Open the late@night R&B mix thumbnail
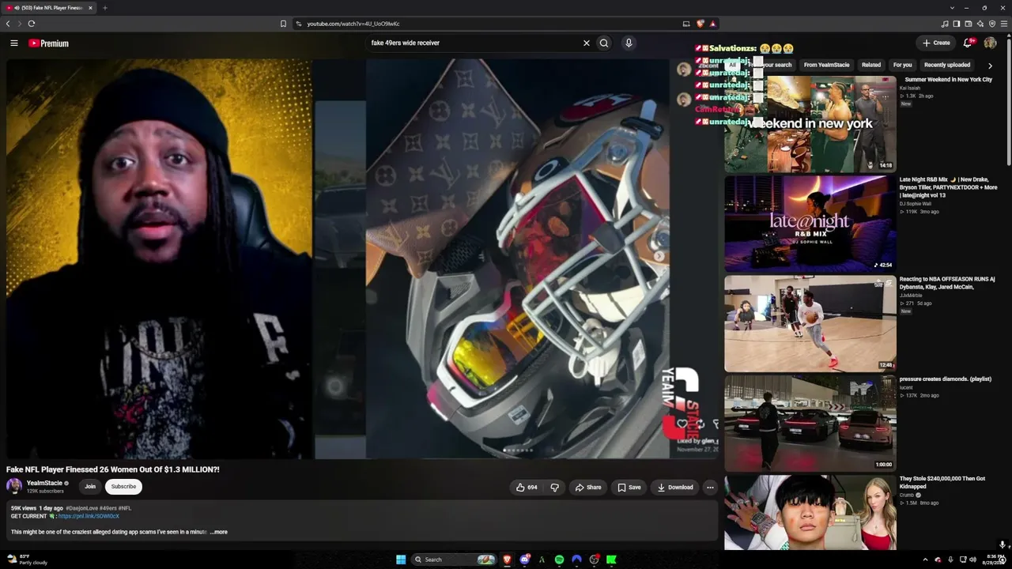Viewport: 1012px width, 569px height. pyautogui.click(x=810, y=224)
